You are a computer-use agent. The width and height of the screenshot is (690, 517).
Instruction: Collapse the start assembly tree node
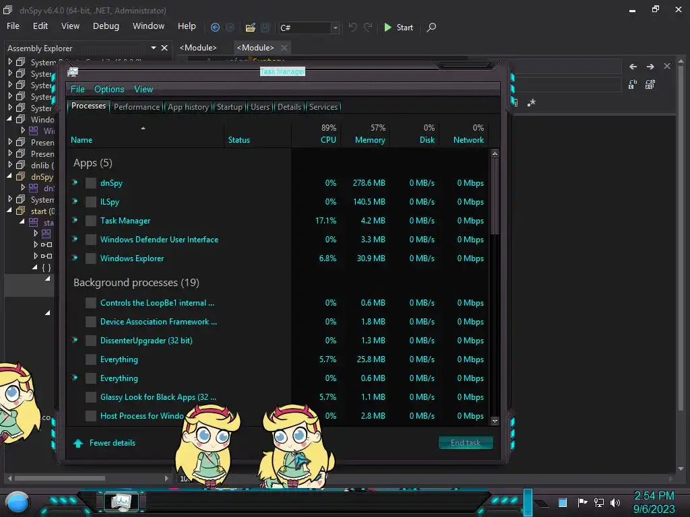tap(9, 210)
